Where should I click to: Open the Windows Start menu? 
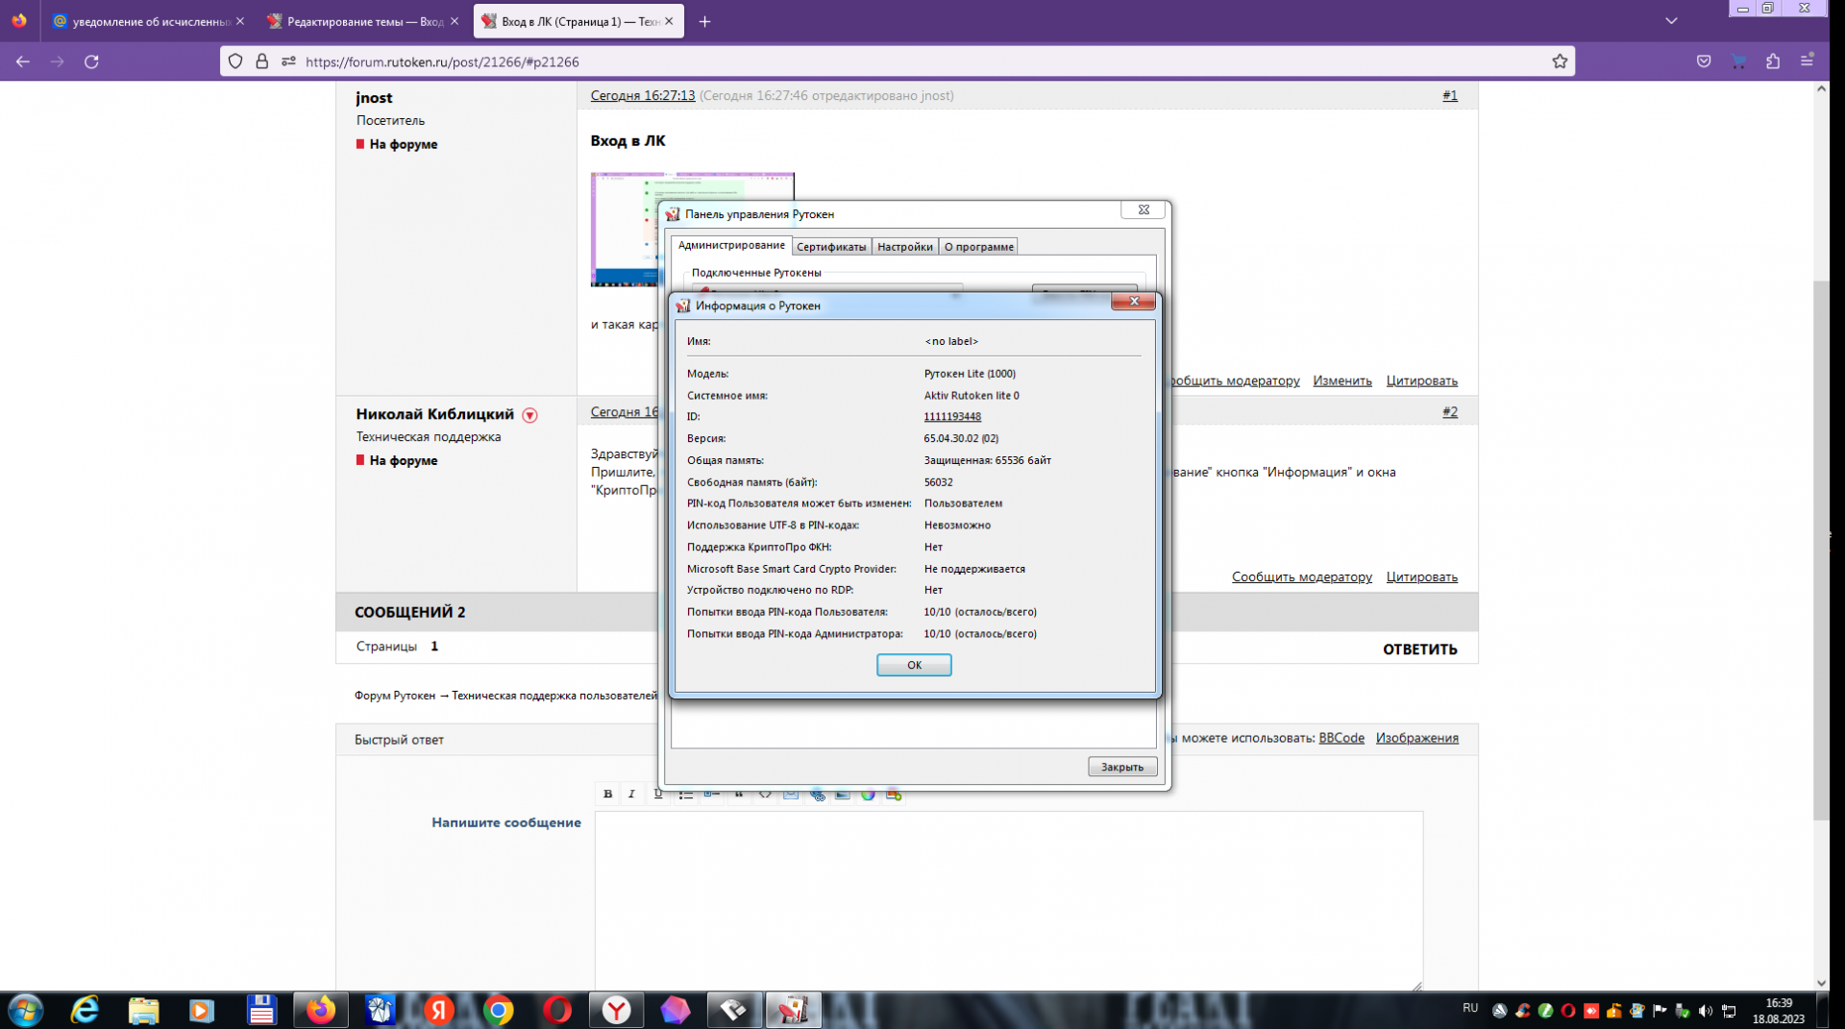[25, 1010]
